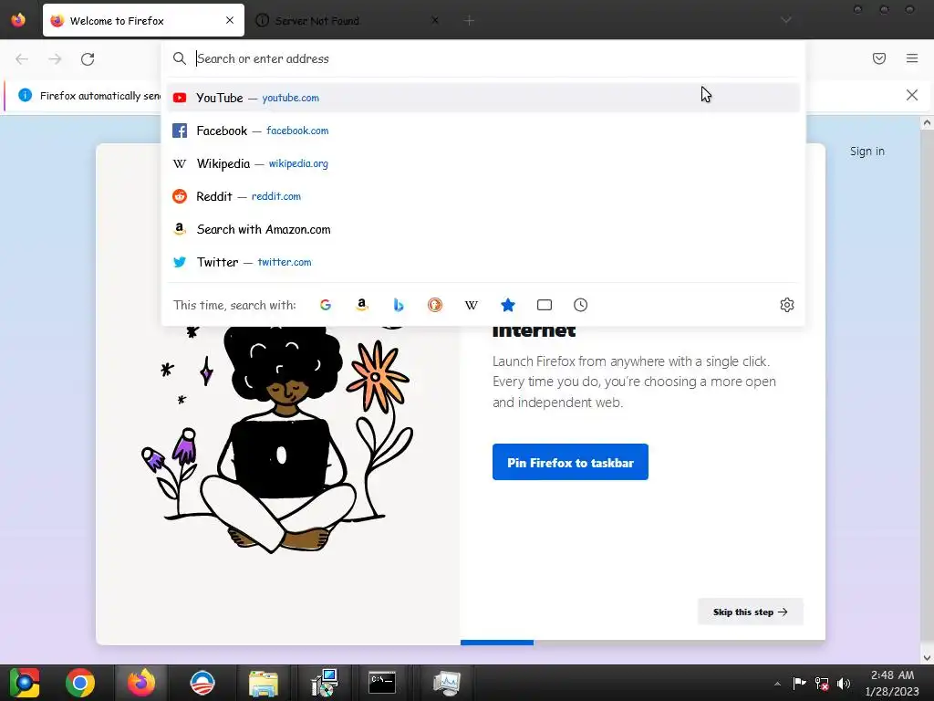Open the Firefox application menu
The width and height of the screenshot is (934, 701).
coord(912,58)
